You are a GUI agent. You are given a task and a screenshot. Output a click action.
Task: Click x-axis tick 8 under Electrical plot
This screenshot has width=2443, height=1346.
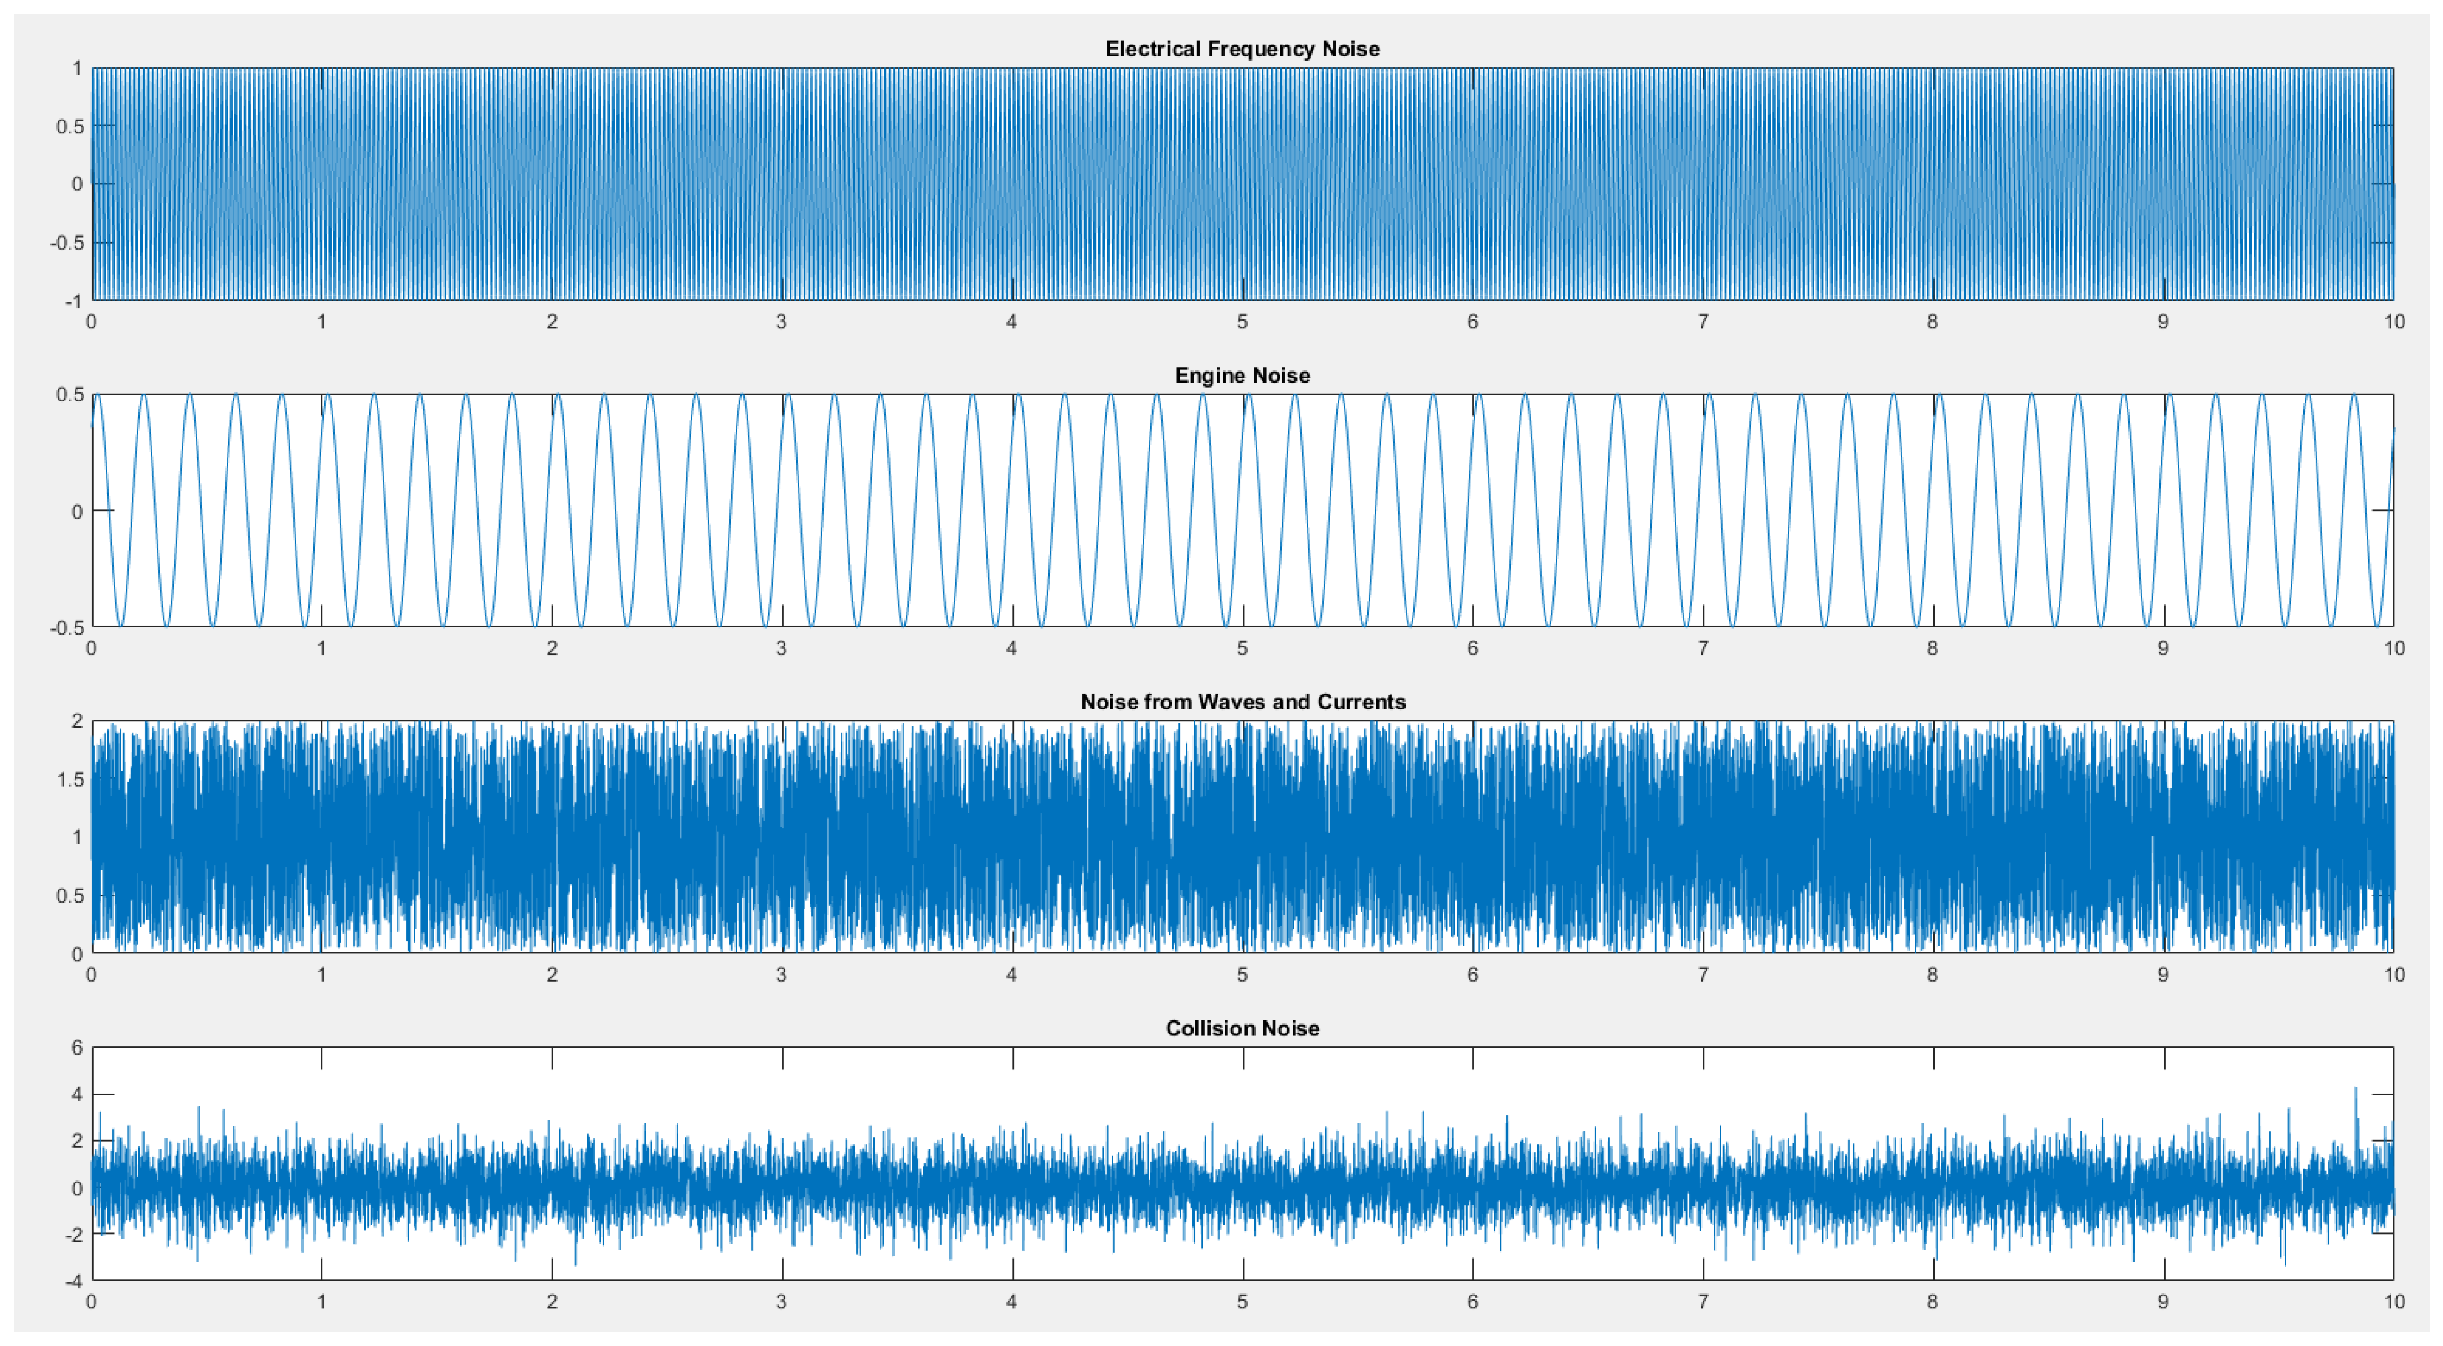point(1932,322)
